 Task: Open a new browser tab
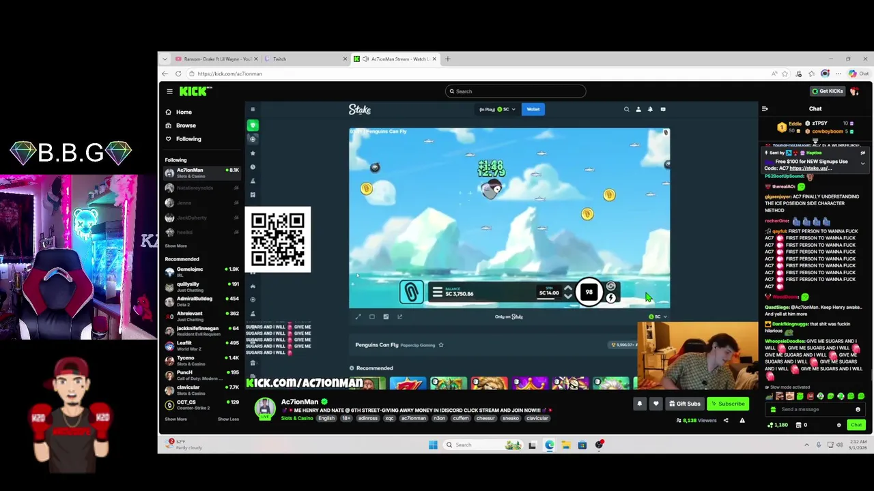point(448,59)
